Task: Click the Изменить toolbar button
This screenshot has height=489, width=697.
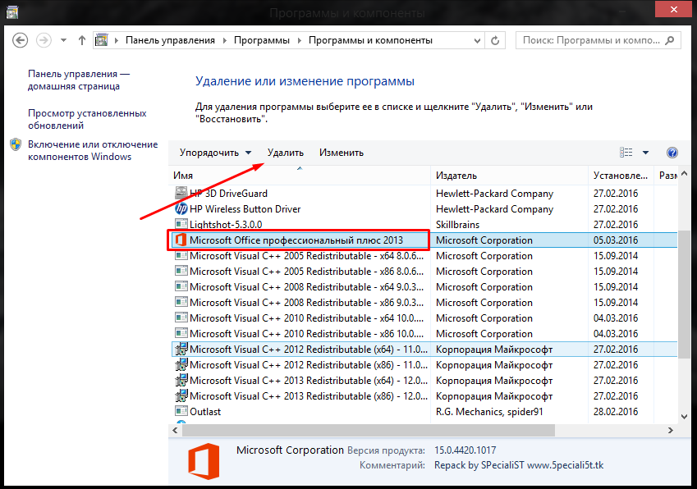Action: point(342,153)
